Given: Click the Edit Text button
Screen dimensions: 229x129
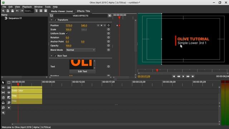Looking at the screenshot, I should pos(82,71).
